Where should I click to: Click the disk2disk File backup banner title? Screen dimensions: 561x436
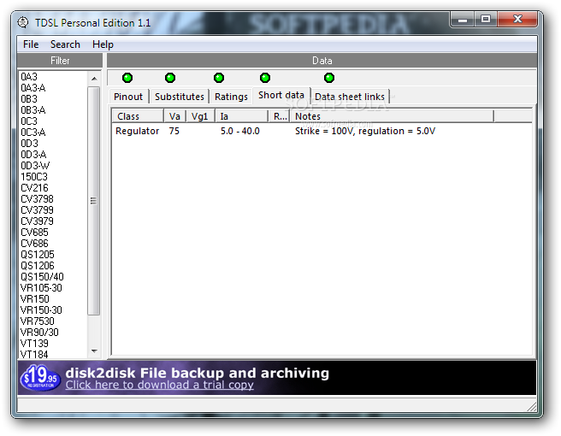coord(198,373)
